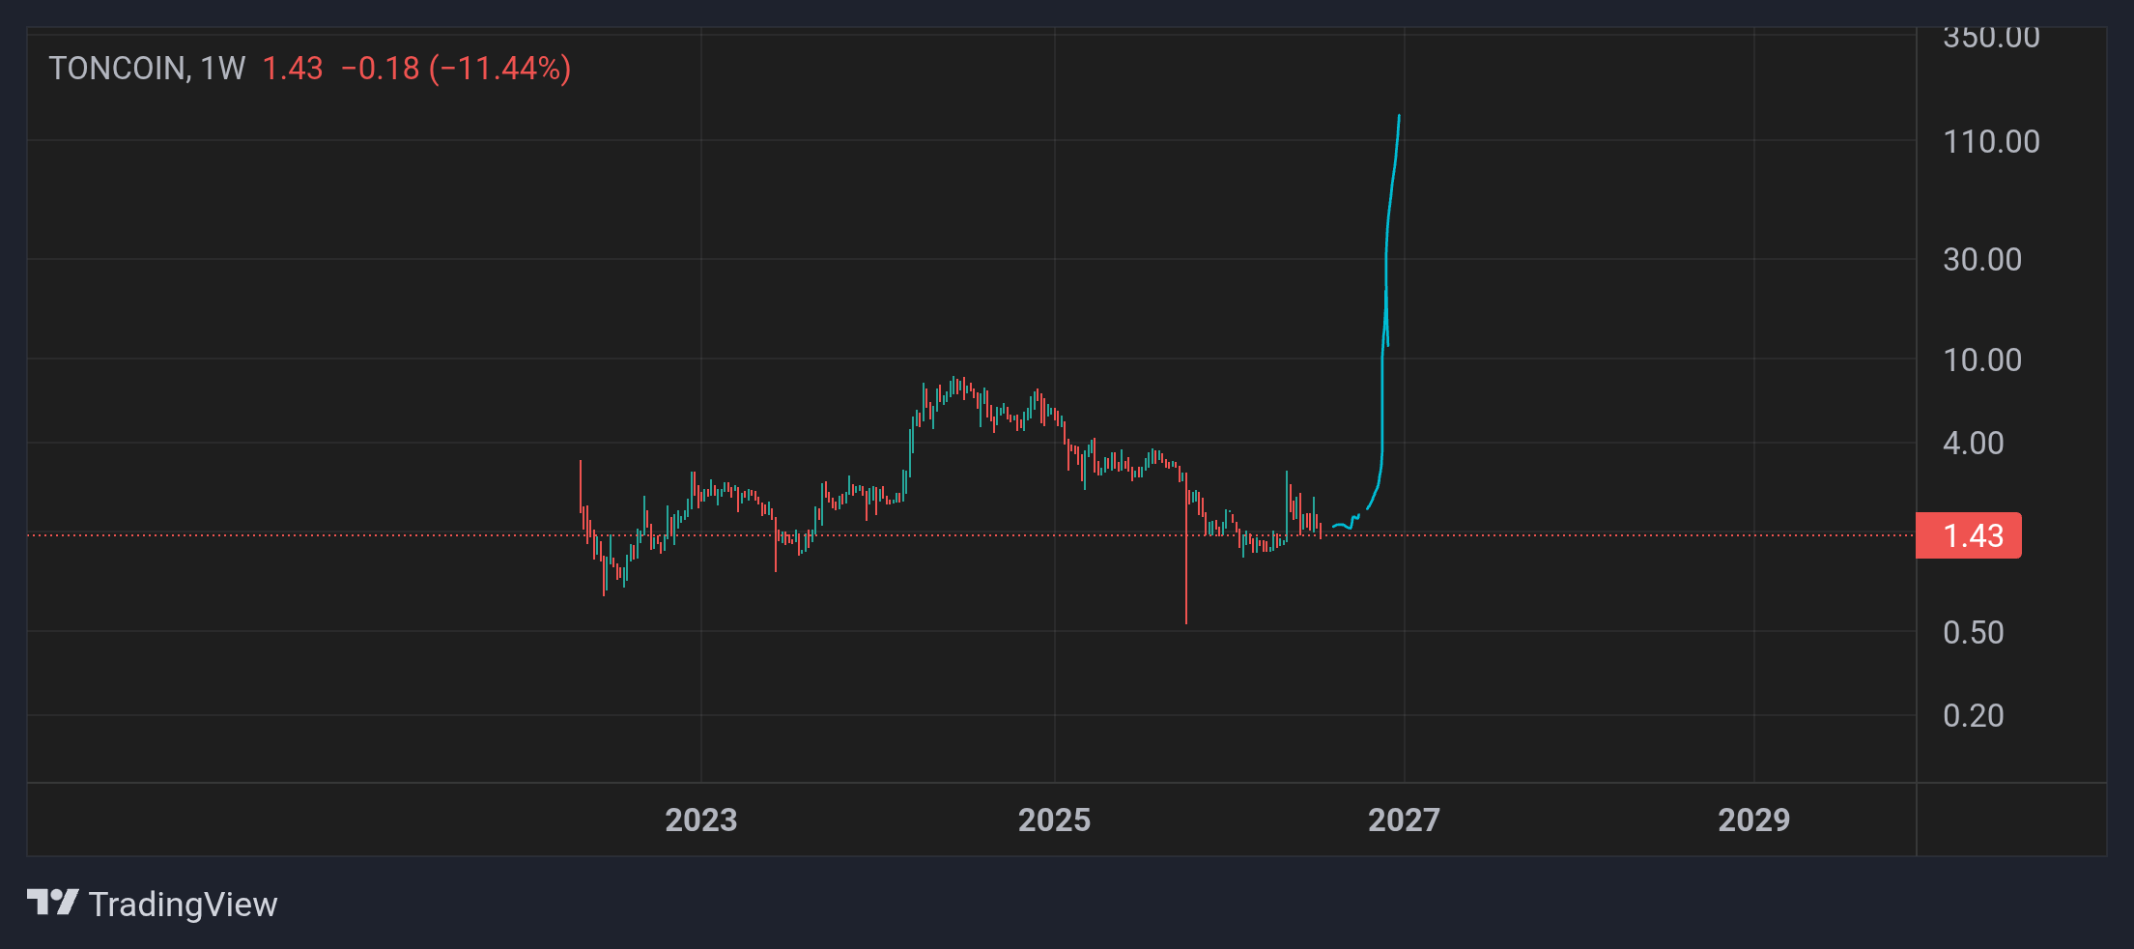Click the 110.00 price axis label

click(1991, 142)
